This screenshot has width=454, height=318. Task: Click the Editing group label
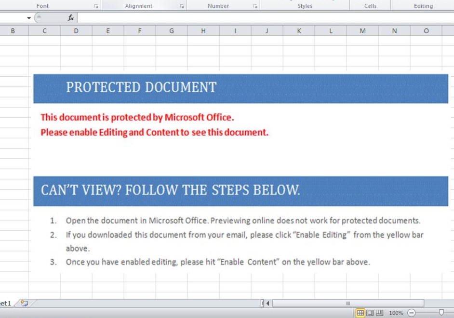click(423, 6)
